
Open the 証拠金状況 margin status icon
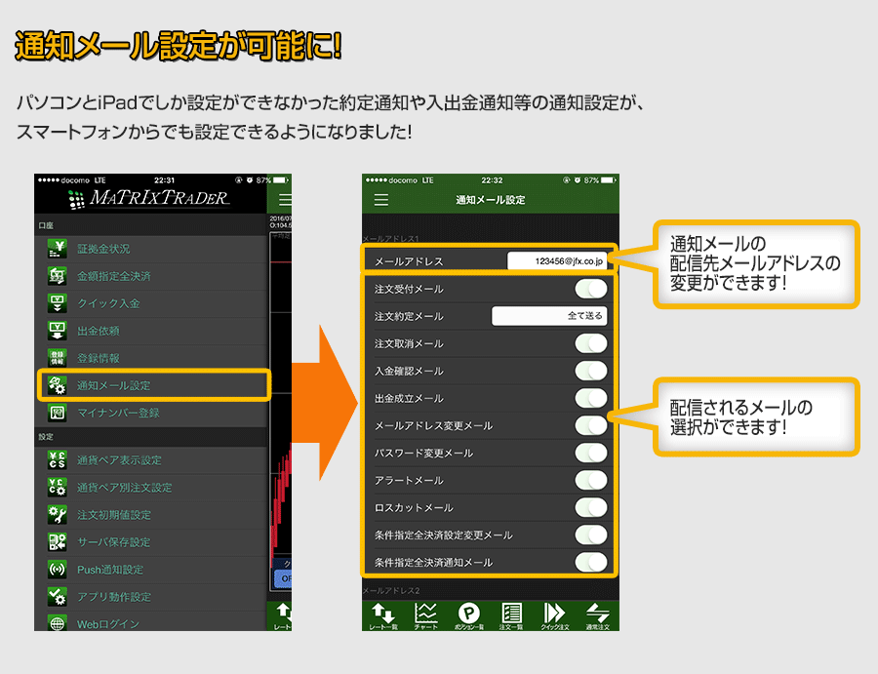[58, 249]
